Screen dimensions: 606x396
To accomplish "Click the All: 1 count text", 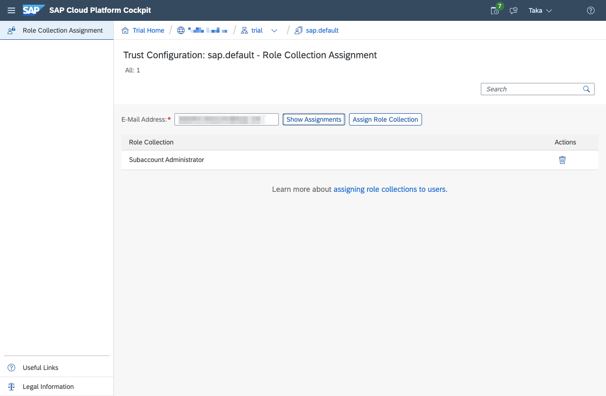I will pos(132,70).
